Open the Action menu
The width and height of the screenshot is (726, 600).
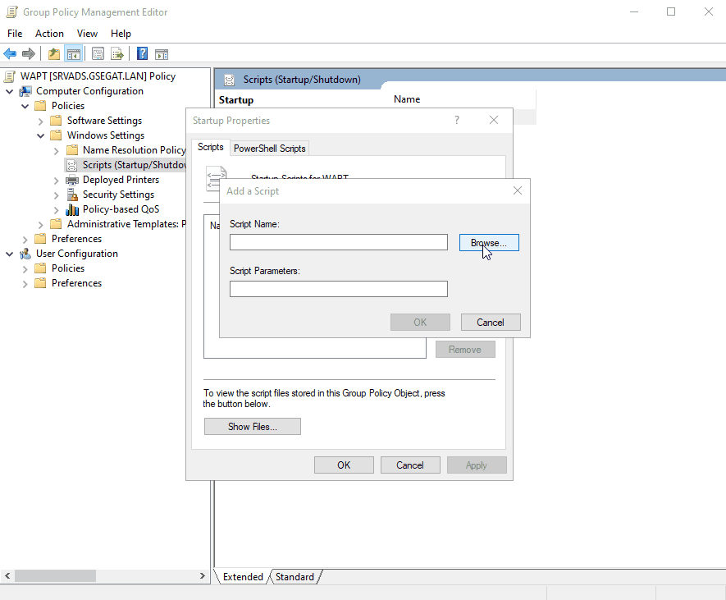(49, 34)
